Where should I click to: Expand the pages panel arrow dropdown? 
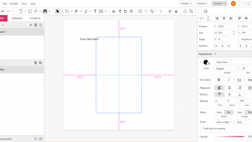click(x=3, y=25)
